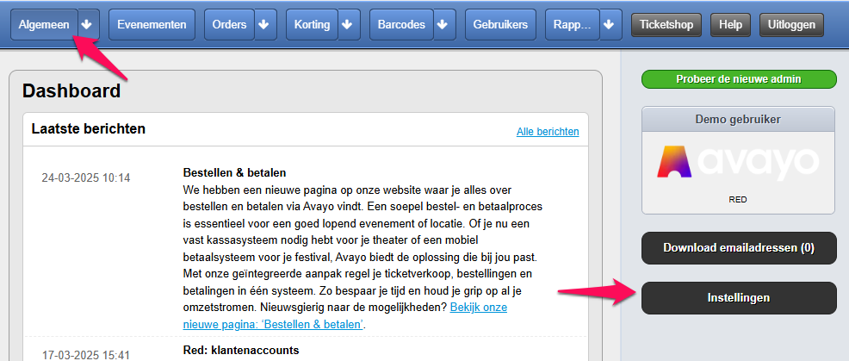Open Instellingen settings
This screenshot has height=361, width=849.
click(739, 298)
